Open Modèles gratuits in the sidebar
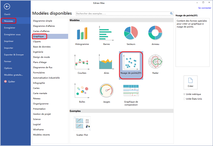Screen dimensions: 213x146 coord(13,75)
